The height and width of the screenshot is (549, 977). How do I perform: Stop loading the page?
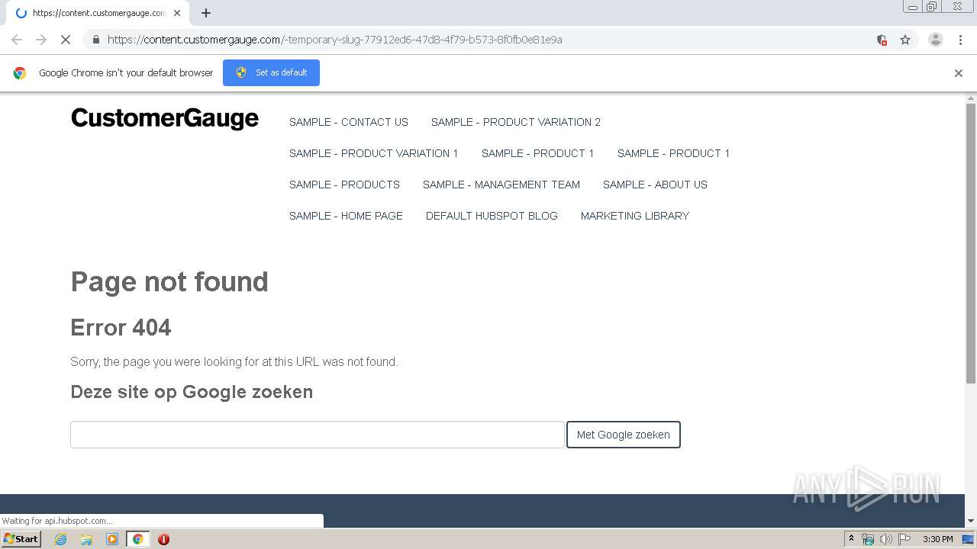(x=66, y=40)
